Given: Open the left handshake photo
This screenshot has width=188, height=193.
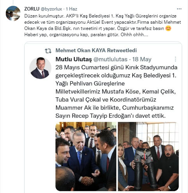Looking at the screenshot, I should pyautogui.click(x=86, y=156).
